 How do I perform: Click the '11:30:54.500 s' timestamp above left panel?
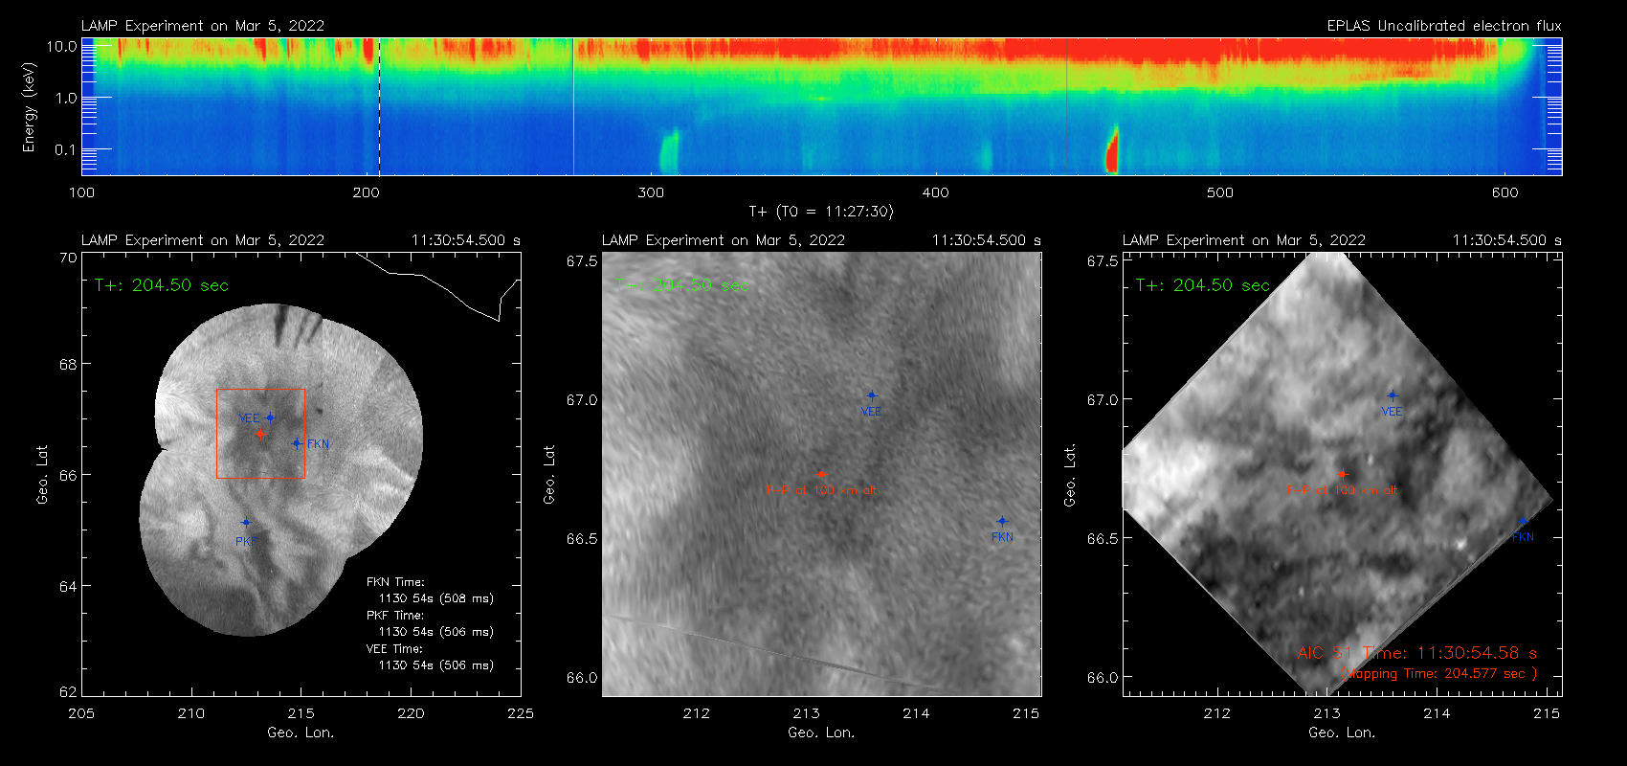(466, 240)
